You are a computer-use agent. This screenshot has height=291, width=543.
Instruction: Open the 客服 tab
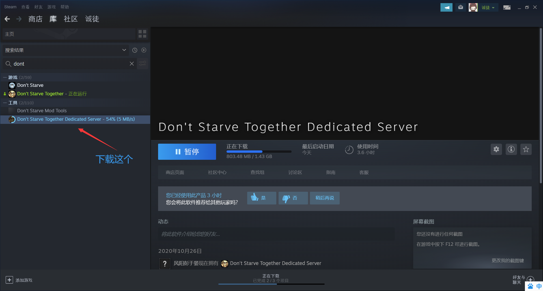(364, 173)
